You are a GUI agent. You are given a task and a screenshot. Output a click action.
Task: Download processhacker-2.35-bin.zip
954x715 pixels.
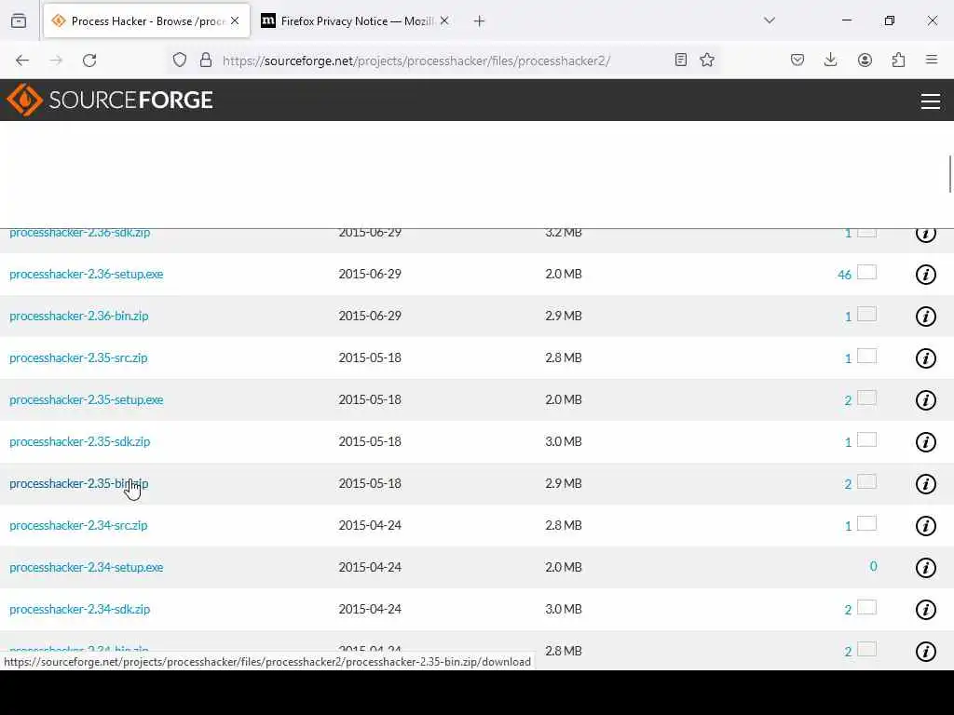(79, 484)
